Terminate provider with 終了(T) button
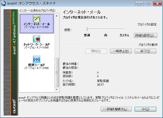 tap(145, 51)
